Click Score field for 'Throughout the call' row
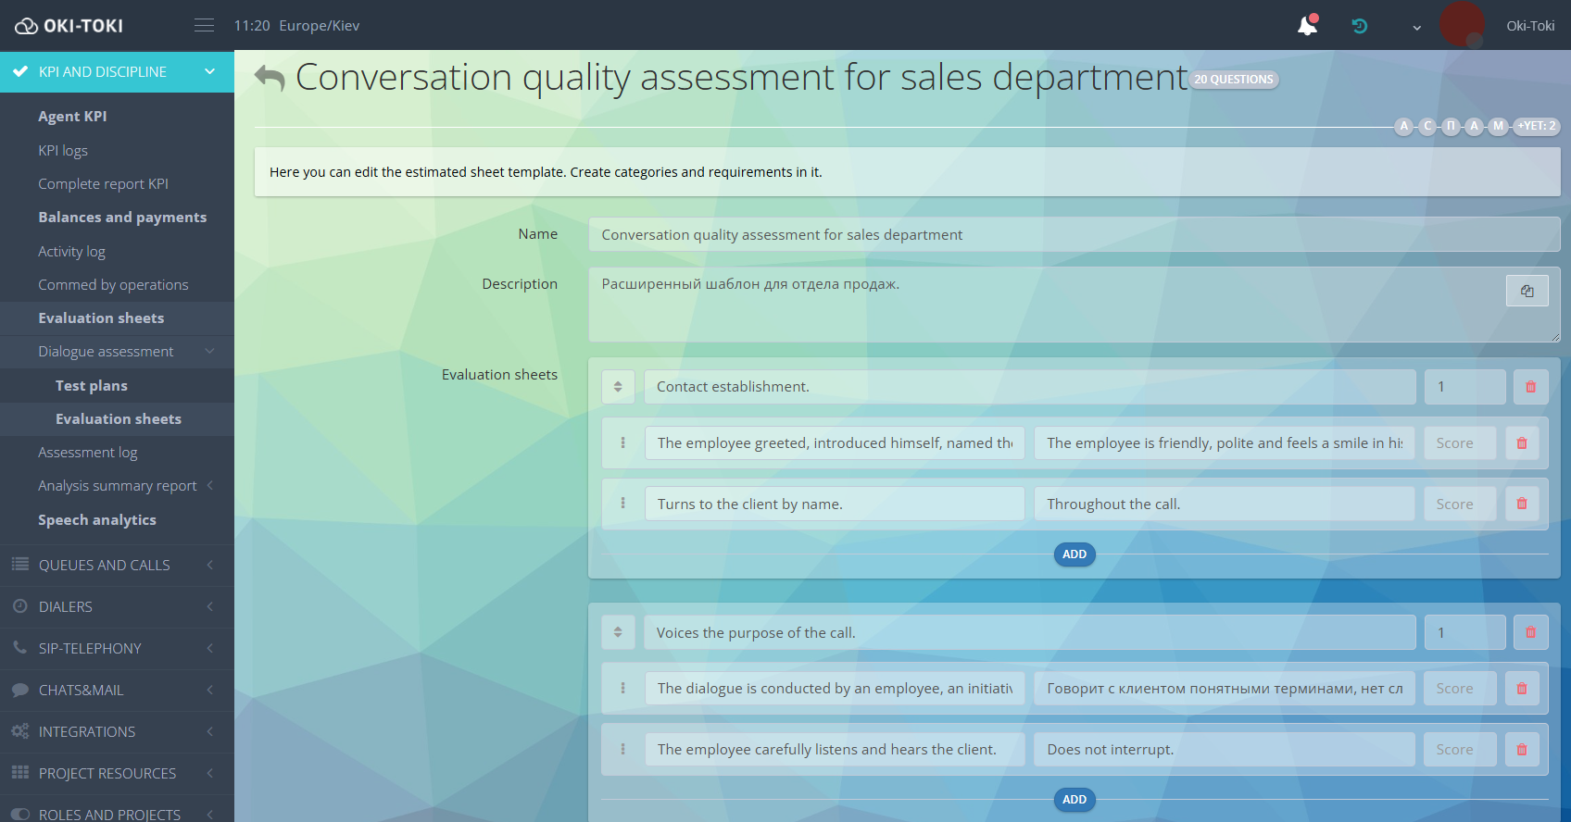Viewport: 1571px width, 822px height. tap(1459, 504)
